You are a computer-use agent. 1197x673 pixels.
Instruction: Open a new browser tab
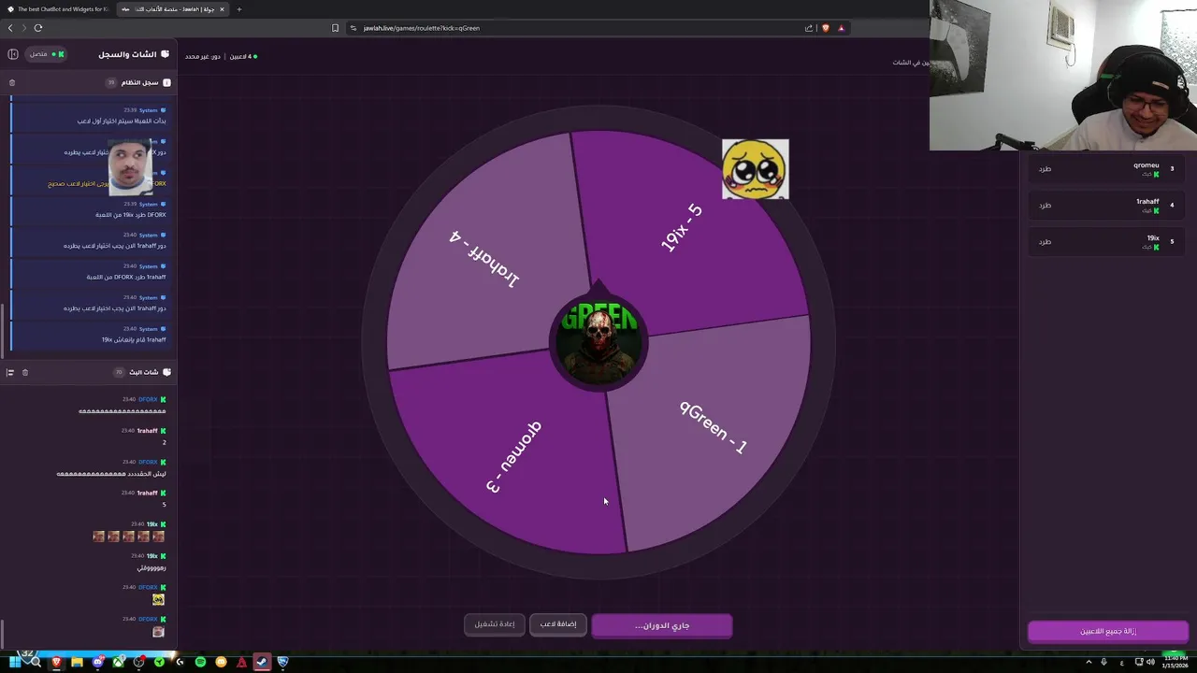tap(238, 9)
